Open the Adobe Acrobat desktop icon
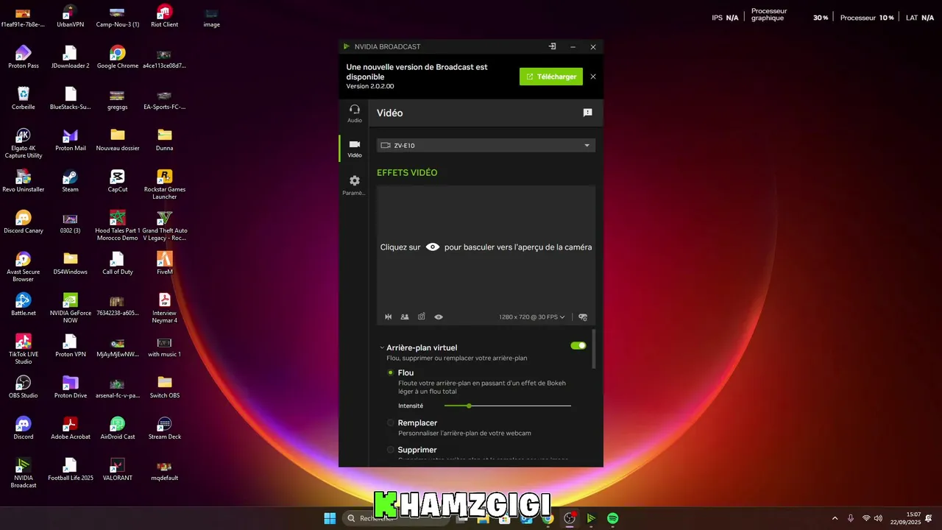The width and height of the screenshot is (942, 530). click(x=71, y=428)
